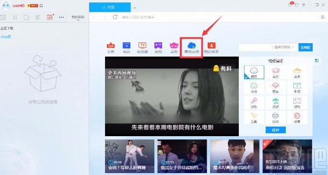The width and height of the screenshot is (328, 175).
Task: Select the 首页 browser tab
Action: point(110,7)
